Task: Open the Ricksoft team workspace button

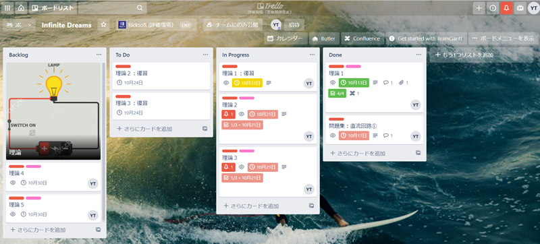Action: [x=157, y=25]
